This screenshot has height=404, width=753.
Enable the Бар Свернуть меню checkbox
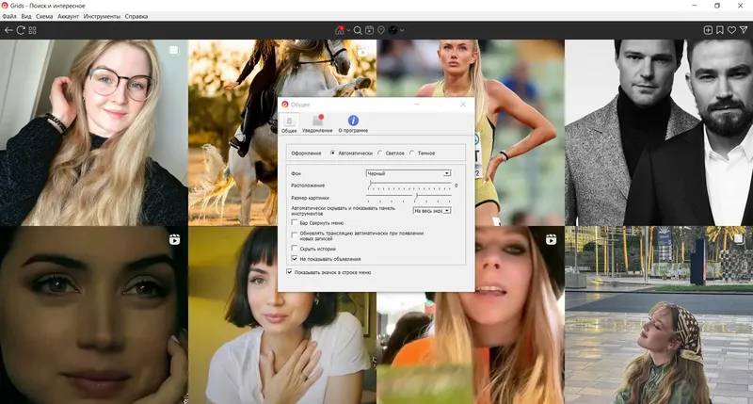(295, 222)
